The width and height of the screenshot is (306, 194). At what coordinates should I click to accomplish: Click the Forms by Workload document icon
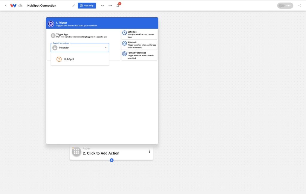pyautogui.click(x=124, y=54)
